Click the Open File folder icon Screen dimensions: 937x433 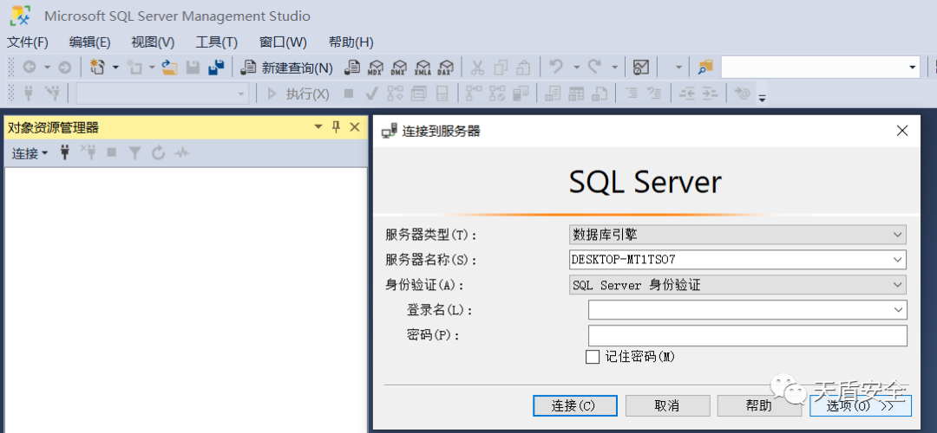point(170,68)
